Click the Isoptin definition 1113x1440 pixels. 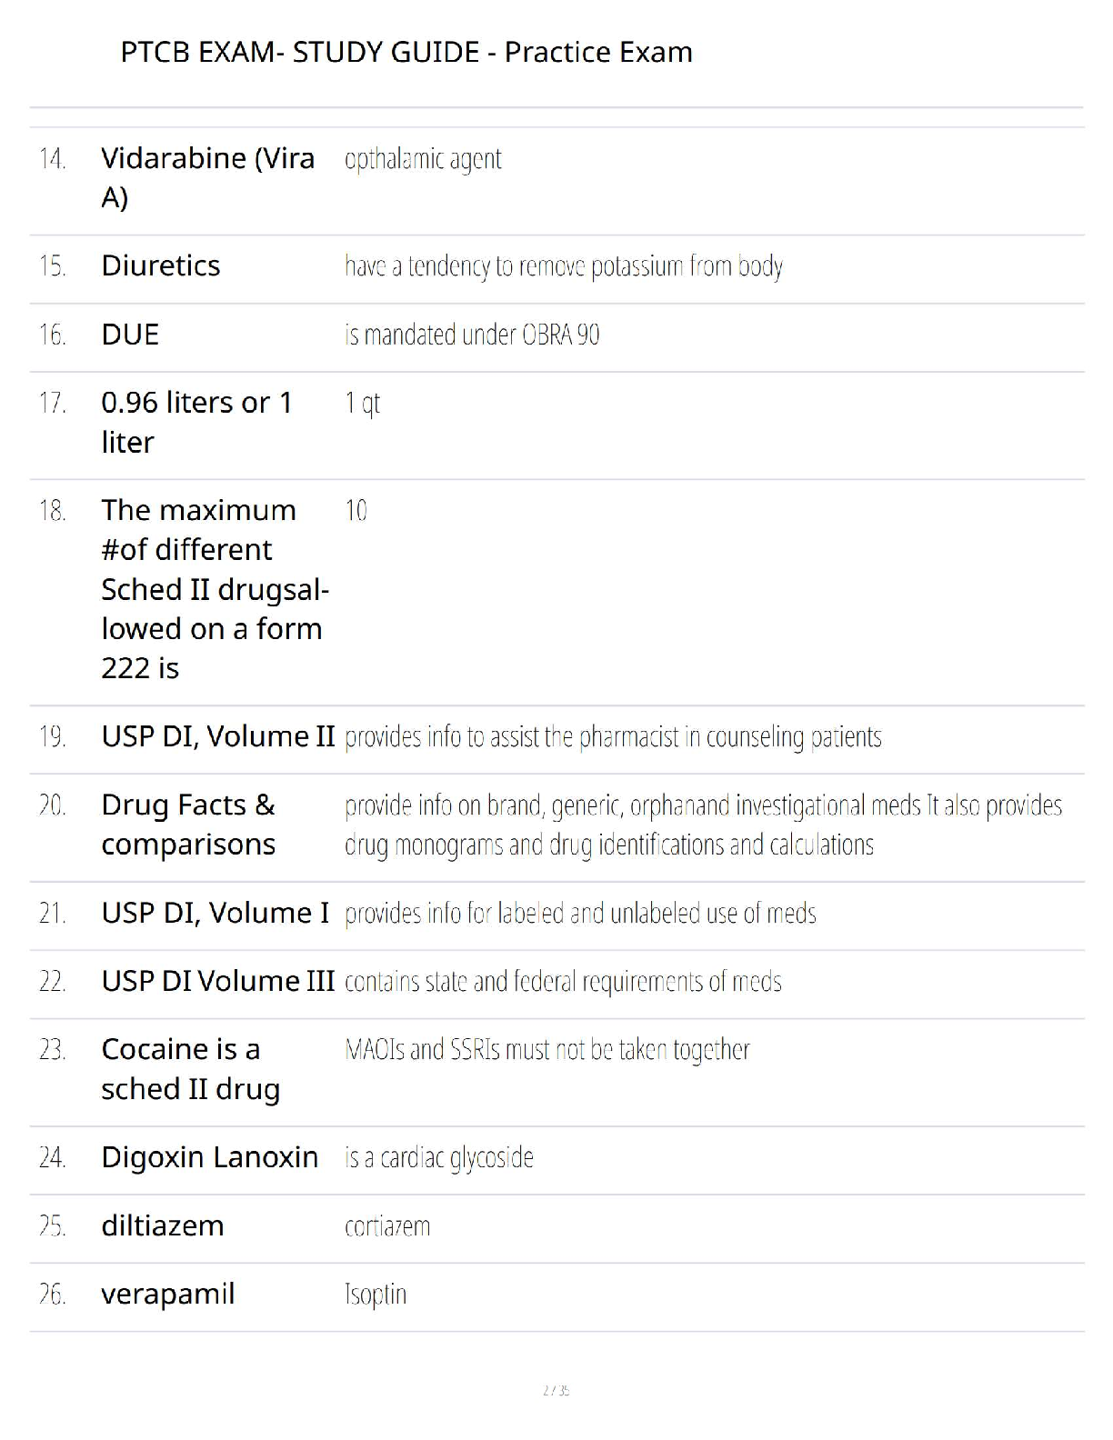click(376, 1295)
